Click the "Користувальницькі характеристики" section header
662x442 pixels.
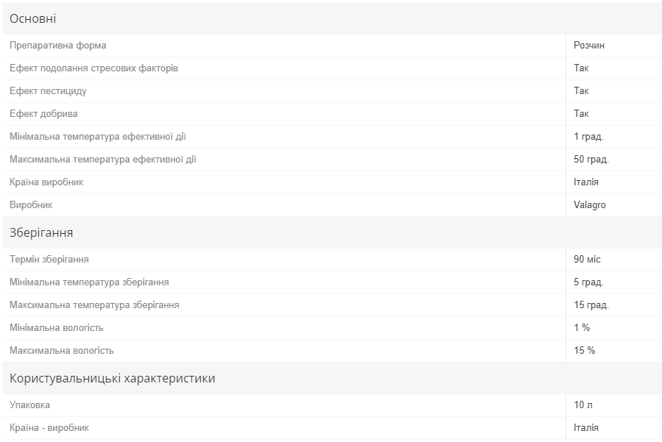coord(113,379)
